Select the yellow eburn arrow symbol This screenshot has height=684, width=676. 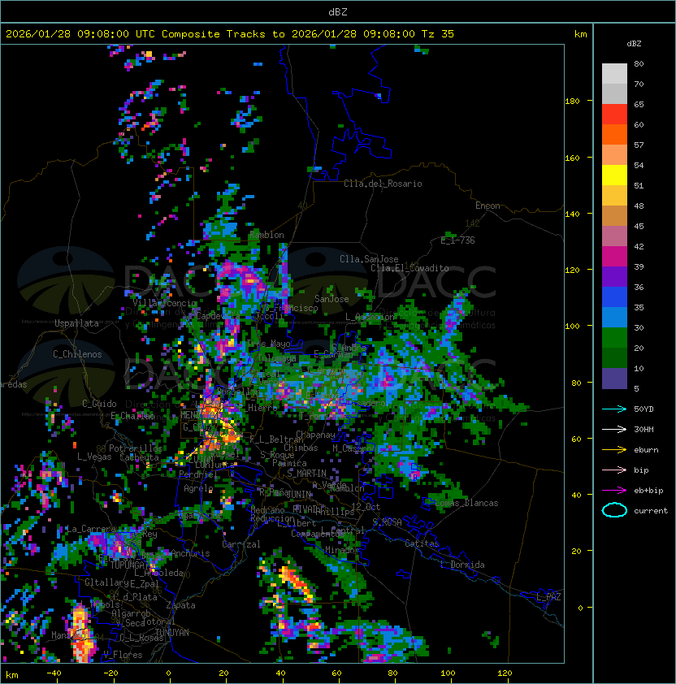[614, 450]
